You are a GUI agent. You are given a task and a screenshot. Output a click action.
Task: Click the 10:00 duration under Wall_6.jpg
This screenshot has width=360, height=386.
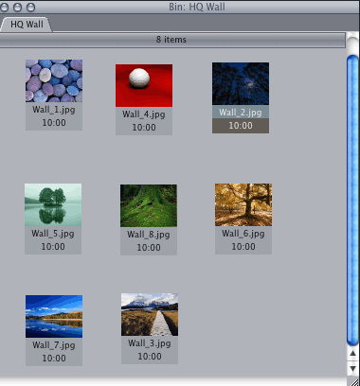point(243,247)
